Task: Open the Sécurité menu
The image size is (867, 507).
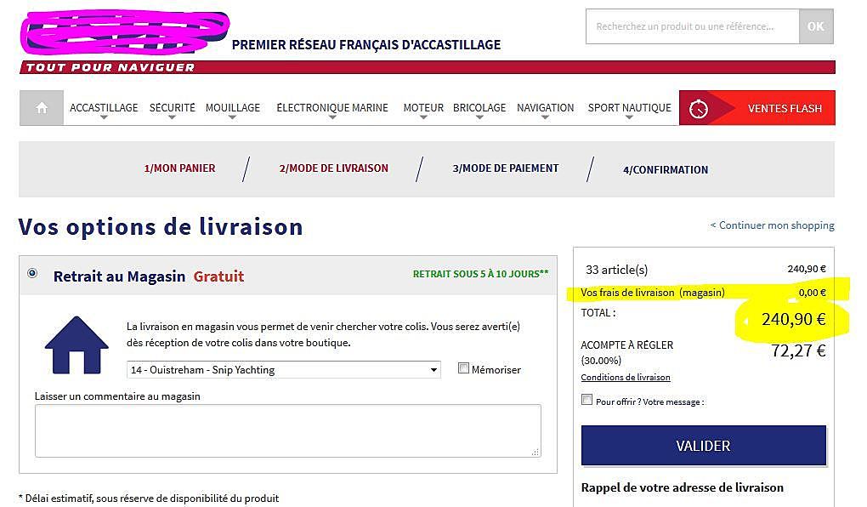Action: click(172, 108)
